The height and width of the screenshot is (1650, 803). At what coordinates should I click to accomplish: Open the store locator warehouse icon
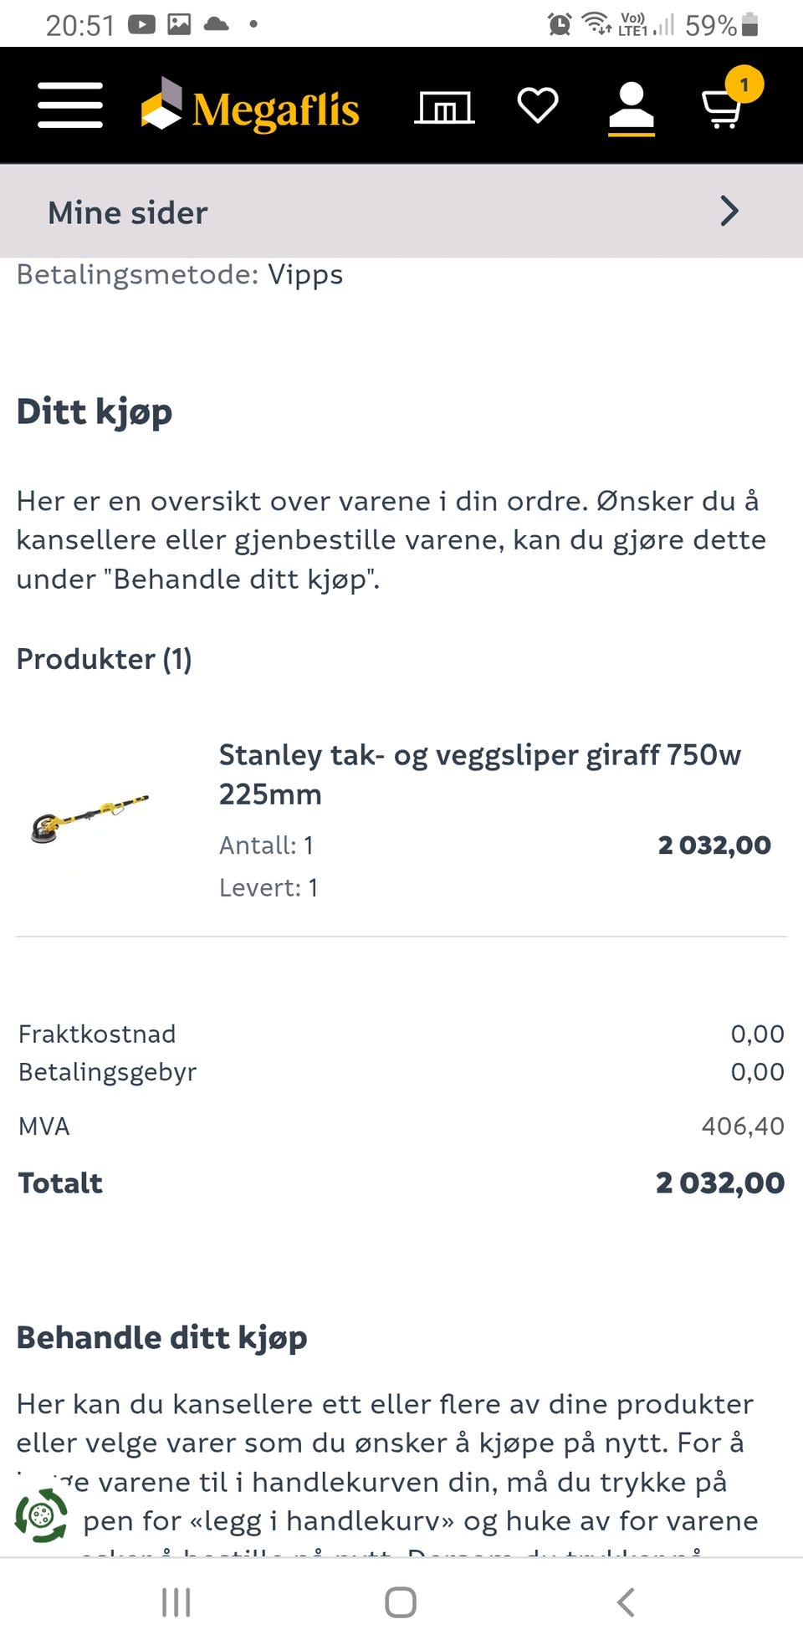[445, 107]
